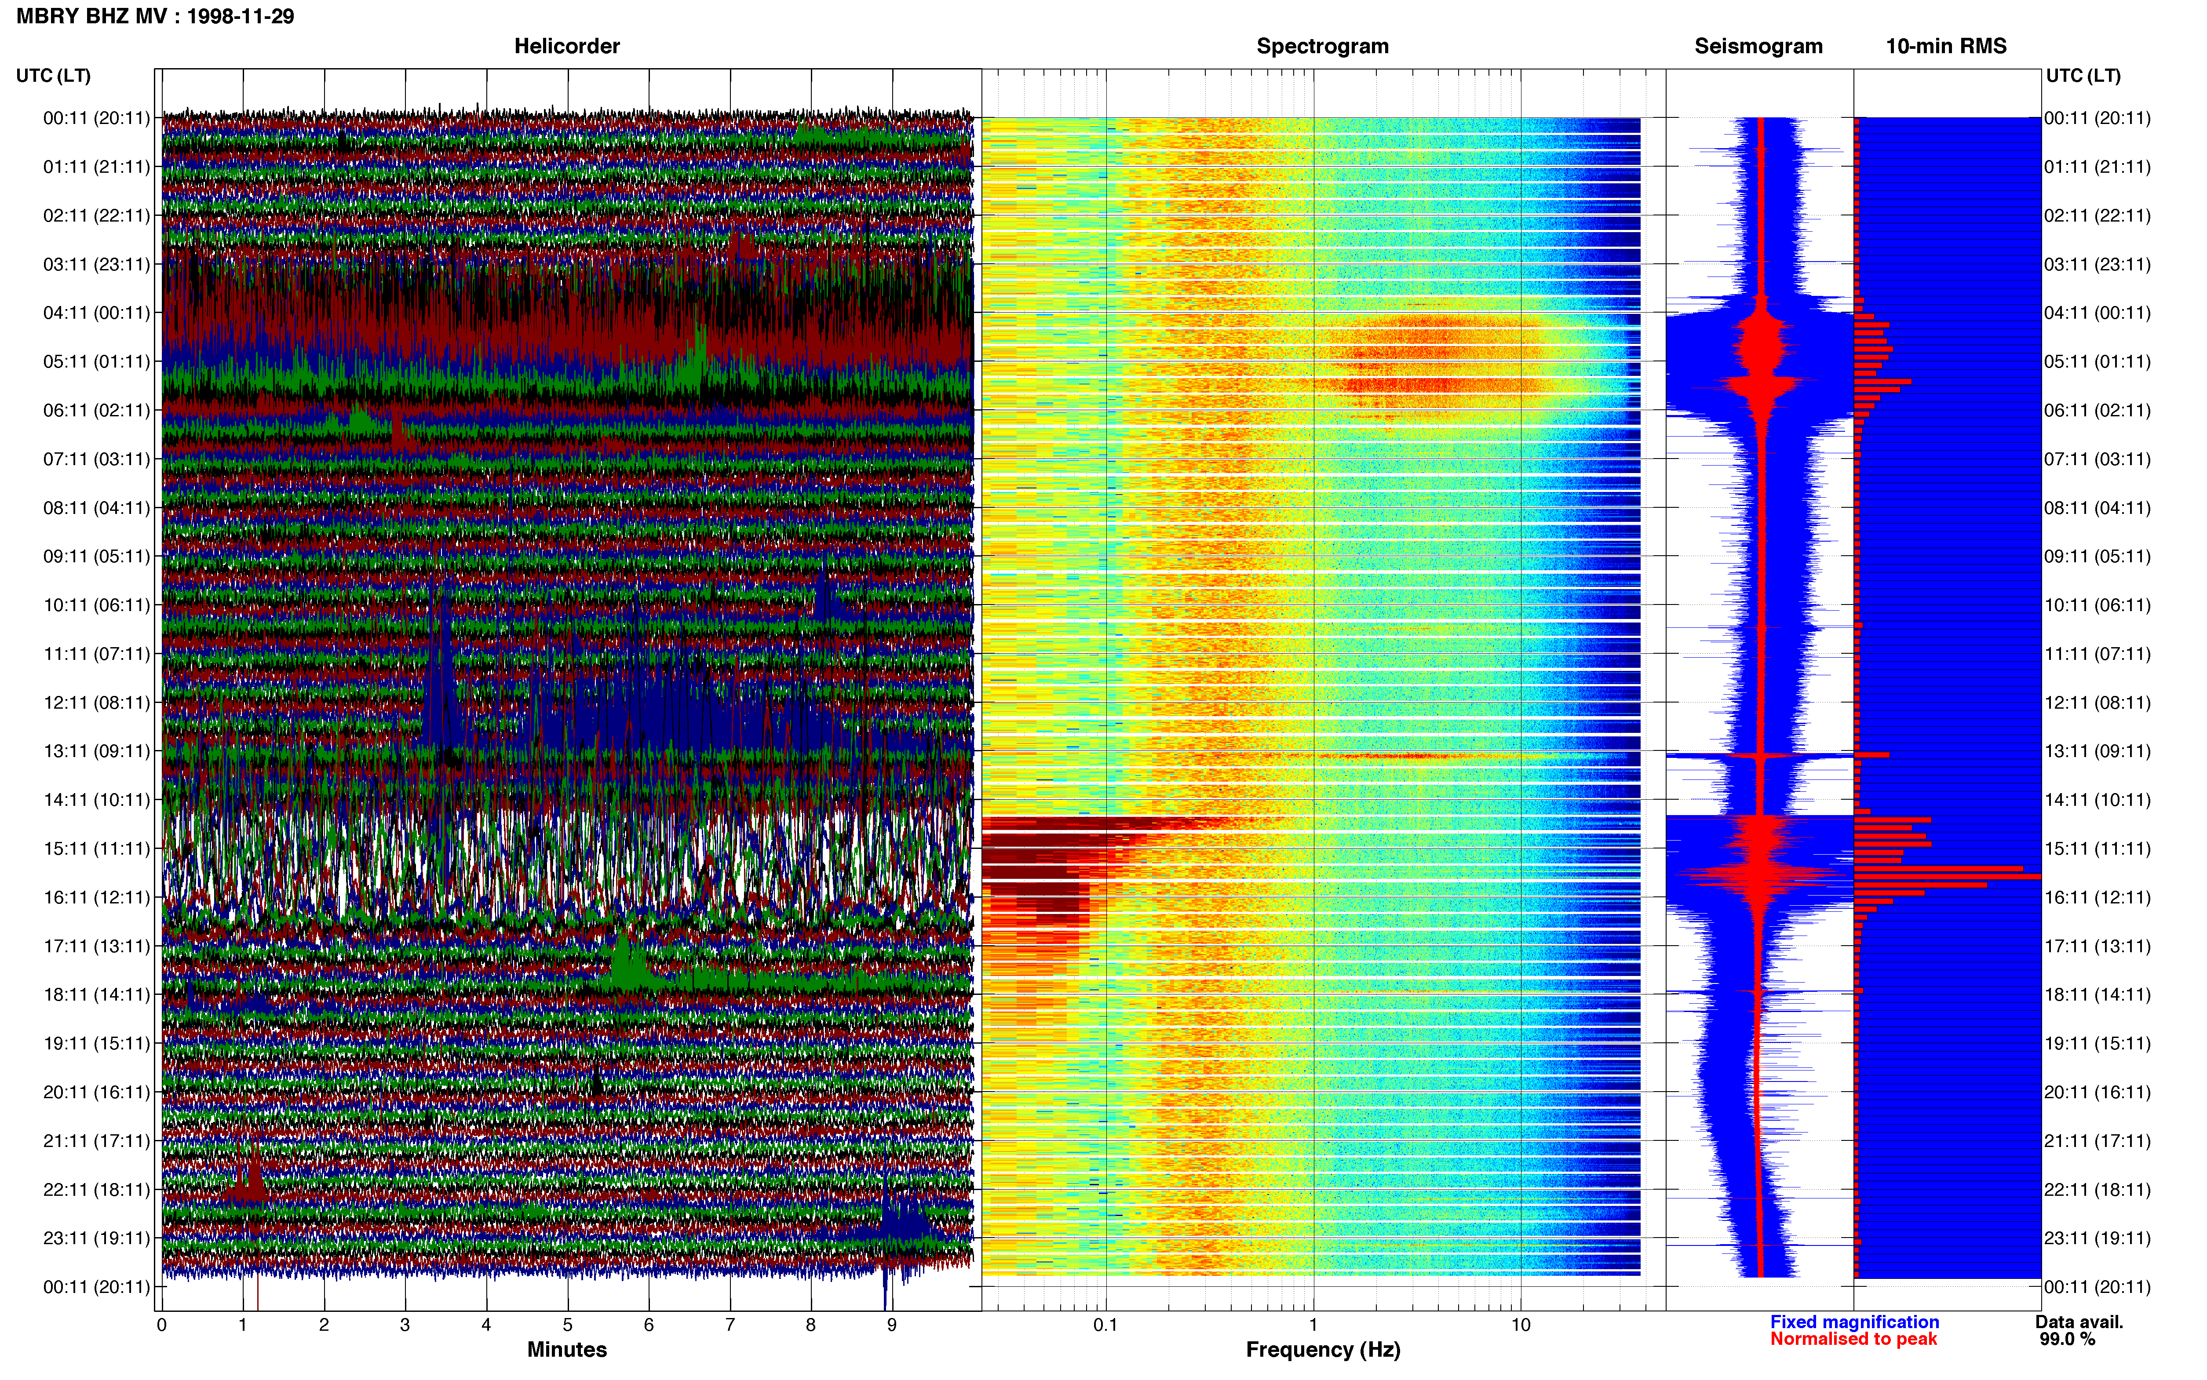Click the '10' frequency tick label
2207x1380 pixels.
click(1521, 1325)
